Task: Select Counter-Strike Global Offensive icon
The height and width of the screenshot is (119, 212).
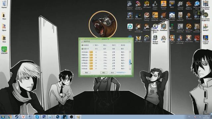Action: 155,17
